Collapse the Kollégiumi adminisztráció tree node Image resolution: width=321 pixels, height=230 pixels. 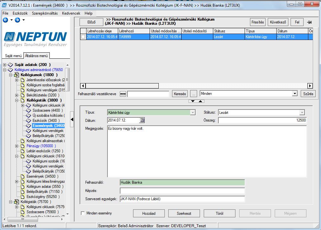coord(4,70)
